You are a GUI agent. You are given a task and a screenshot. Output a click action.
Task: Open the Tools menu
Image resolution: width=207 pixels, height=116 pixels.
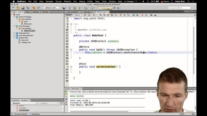click(x=104, y=1)
